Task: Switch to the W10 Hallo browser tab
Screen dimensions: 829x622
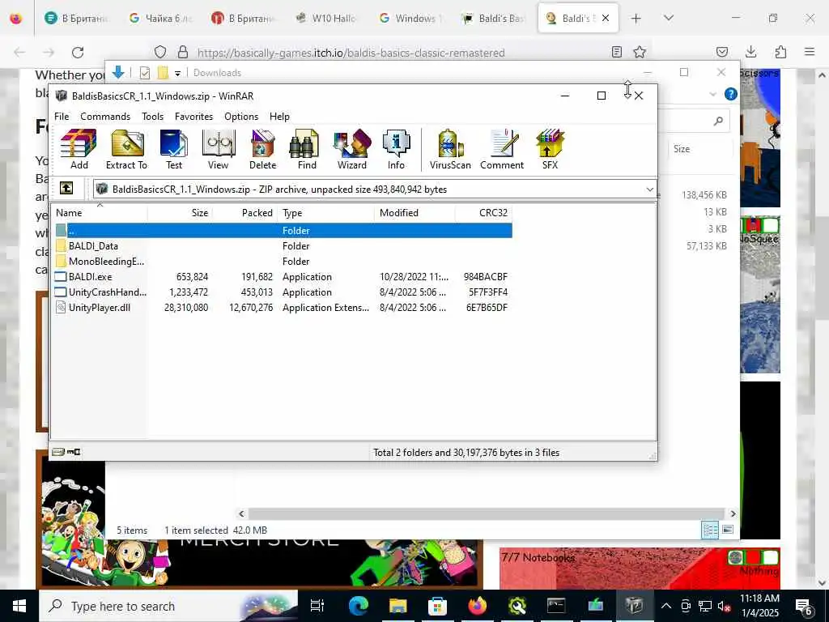Action: pos(327,18)
